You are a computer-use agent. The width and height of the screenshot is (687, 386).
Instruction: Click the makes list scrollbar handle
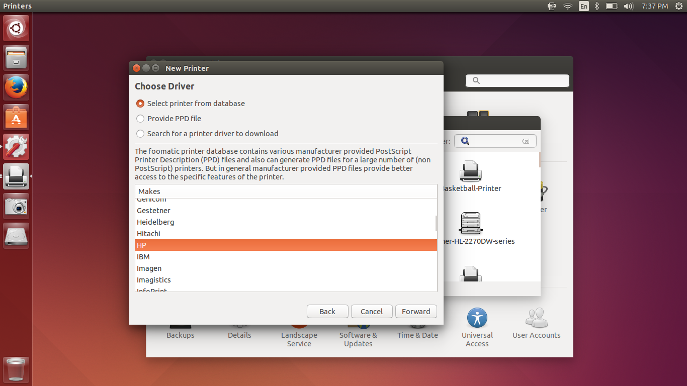[x=436, y=223]
